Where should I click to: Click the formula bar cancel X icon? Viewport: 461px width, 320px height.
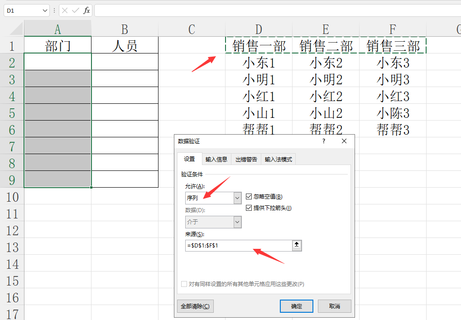point(65,10)
